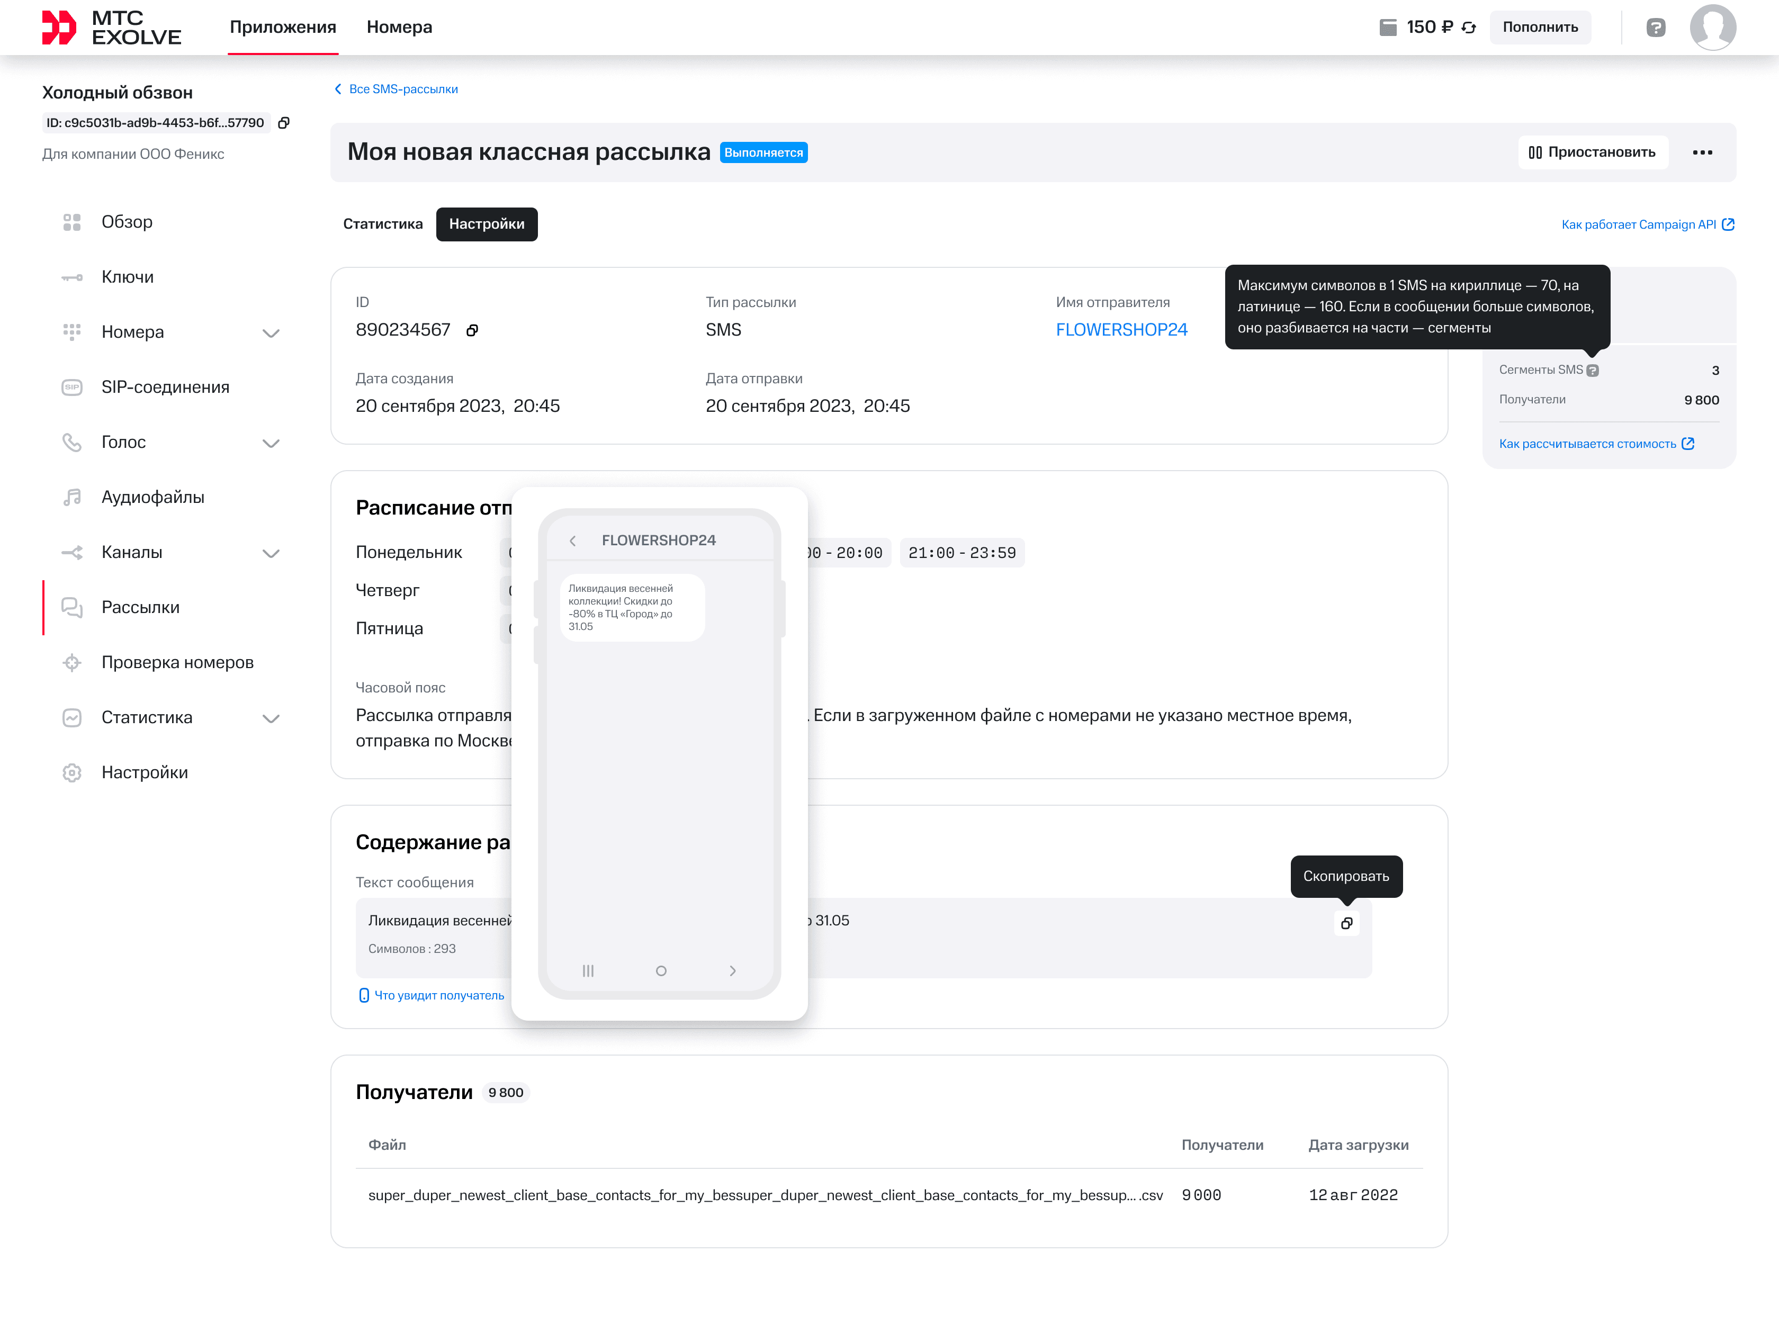Open the help question mark icon
Image resolution: width=1779 pixels, height=1333 pixels.
tap(1655, 28)
